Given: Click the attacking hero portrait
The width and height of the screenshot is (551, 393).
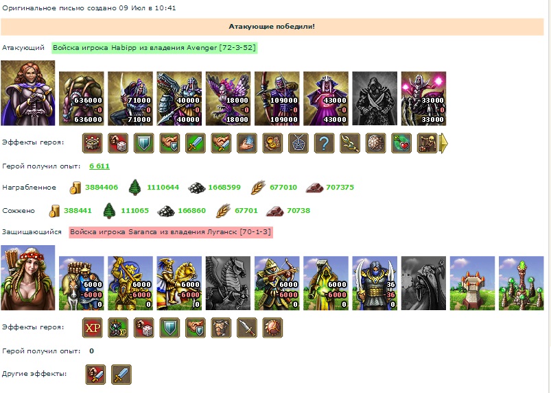Looking at the screenshot, I should pos(27,93).
